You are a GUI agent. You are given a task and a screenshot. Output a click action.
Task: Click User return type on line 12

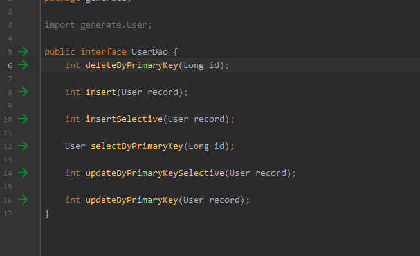pos(75,146)
